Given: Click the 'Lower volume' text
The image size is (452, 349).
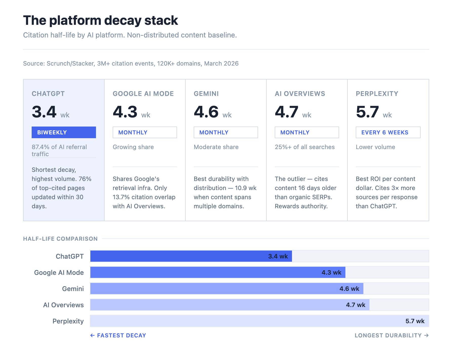Looking at the screenshot, I should 375,147.
